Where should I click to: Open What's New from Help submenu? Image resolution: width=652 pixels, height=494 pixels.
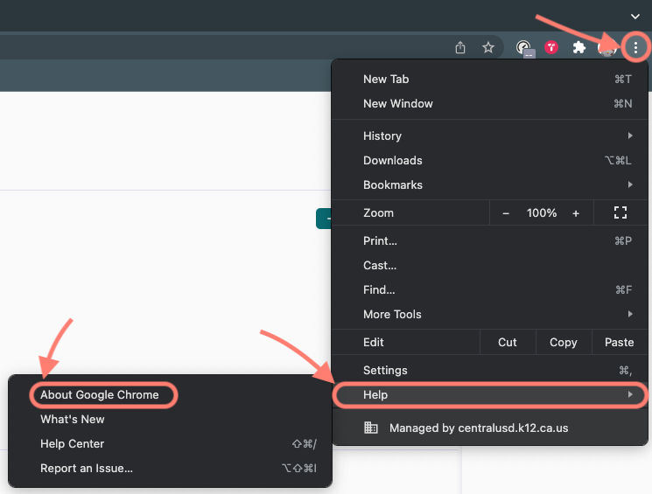(170, 419)
